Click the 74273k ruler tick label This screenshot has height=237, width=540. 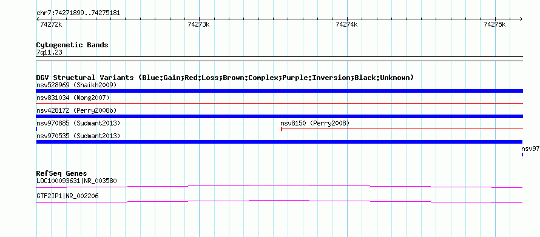(199, 24)
